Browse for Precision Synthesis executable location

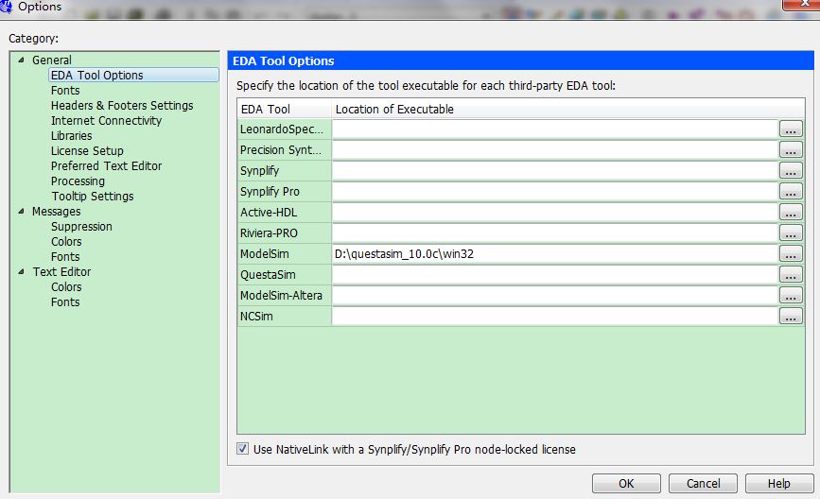(791, 150)
